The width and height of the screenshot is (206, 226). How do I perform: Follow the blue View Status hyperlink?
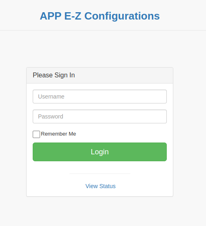[x=101, y=186]
